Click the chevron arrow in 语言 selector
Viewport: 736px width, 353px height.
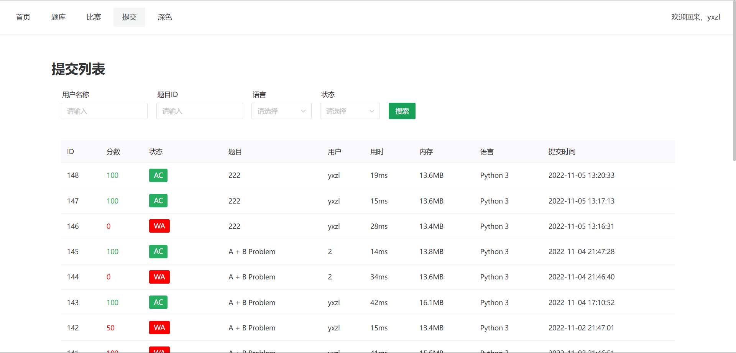click(303, 111)
